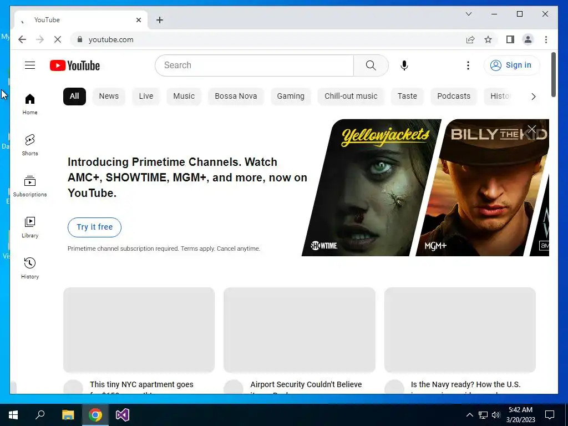568x426 pixels.
Task: Click the magnifying glass search button
Action: coord(371,65)
